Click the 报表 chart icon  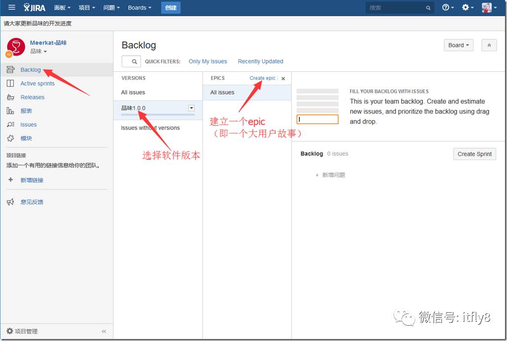pyautogui.click(x=10, y=111)
